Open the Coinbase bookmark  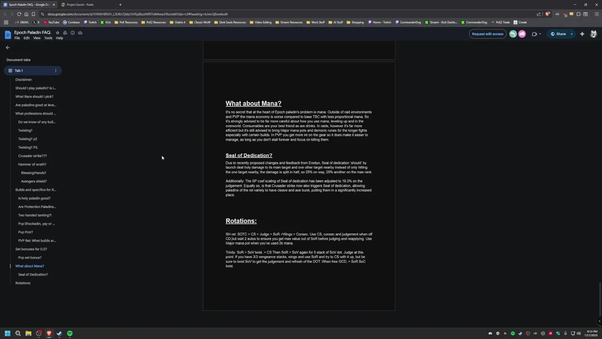[71, 22]
